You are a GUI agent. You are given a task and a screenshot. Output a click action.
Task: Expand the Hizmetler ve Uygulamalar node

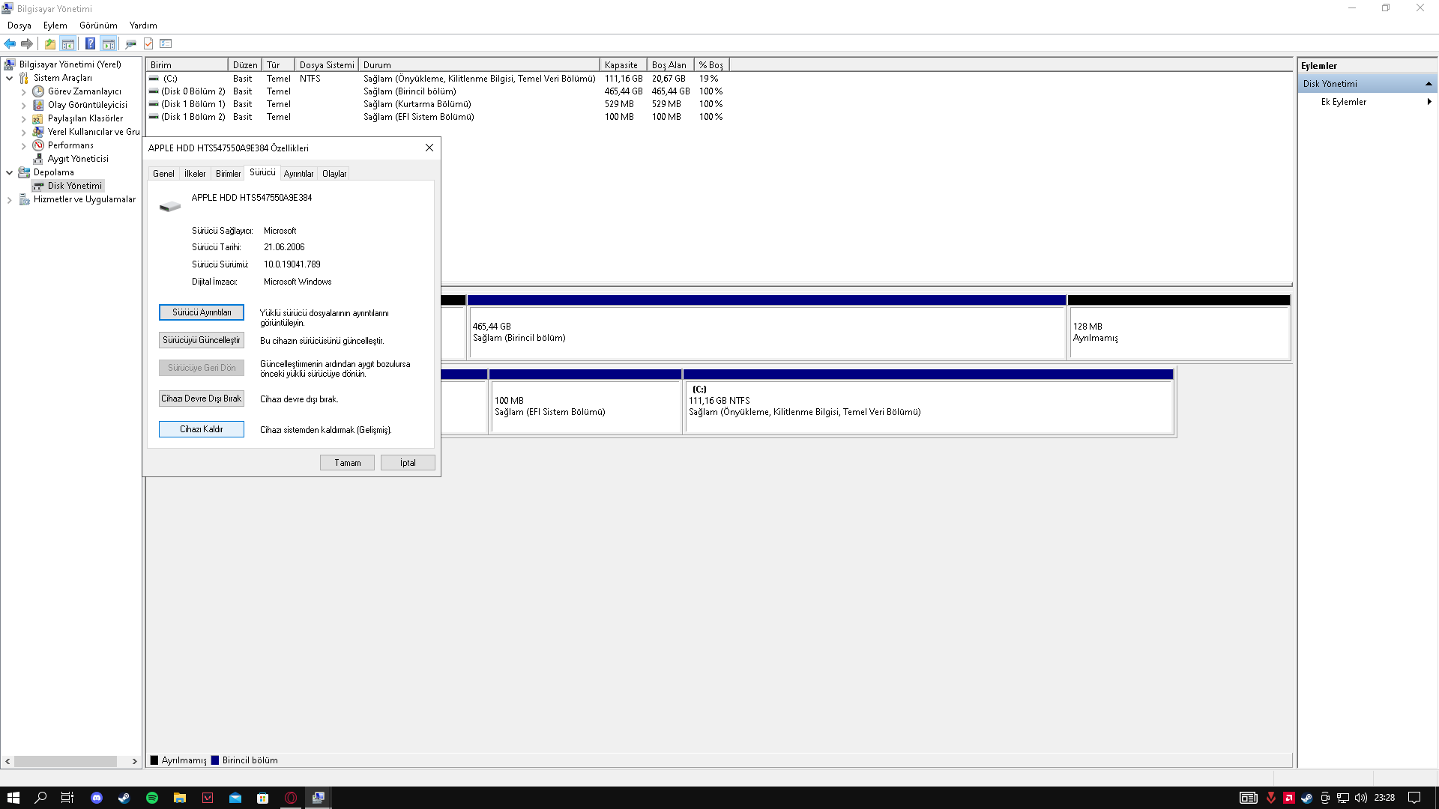coord(9,199)
